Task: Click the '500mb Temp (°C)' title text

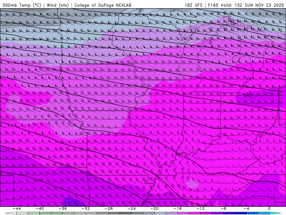Action: pyautogui.click(x=22, y=5)
